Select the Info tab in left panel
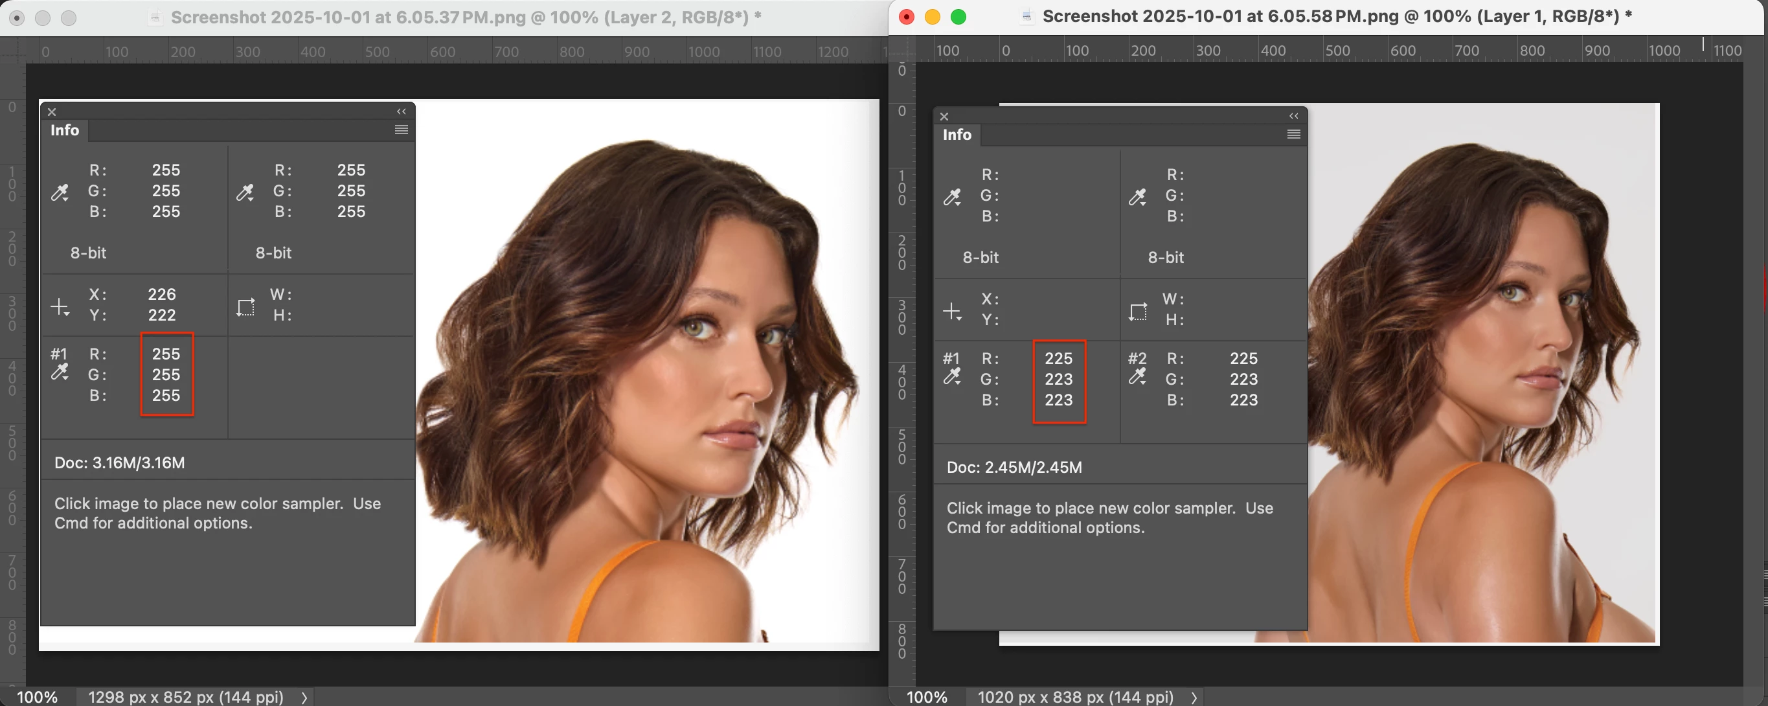This screenshot has height=706, width=1768. point(65,130)
